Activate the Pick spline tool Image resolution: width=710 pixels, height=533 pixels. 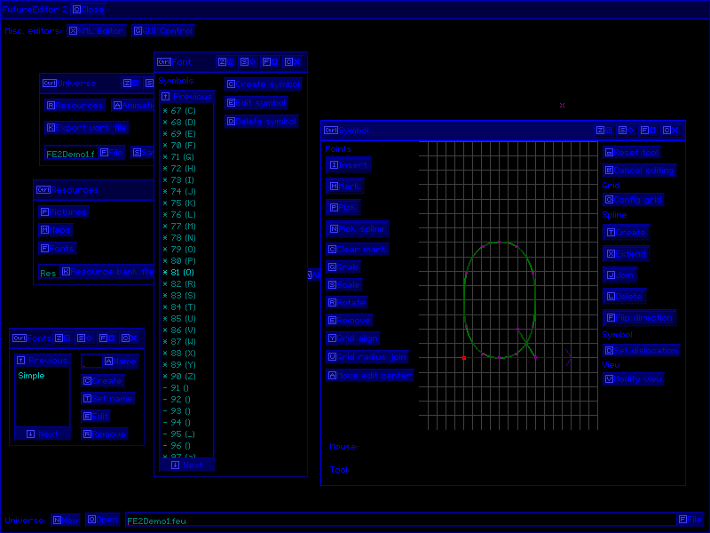click(356, 229)
